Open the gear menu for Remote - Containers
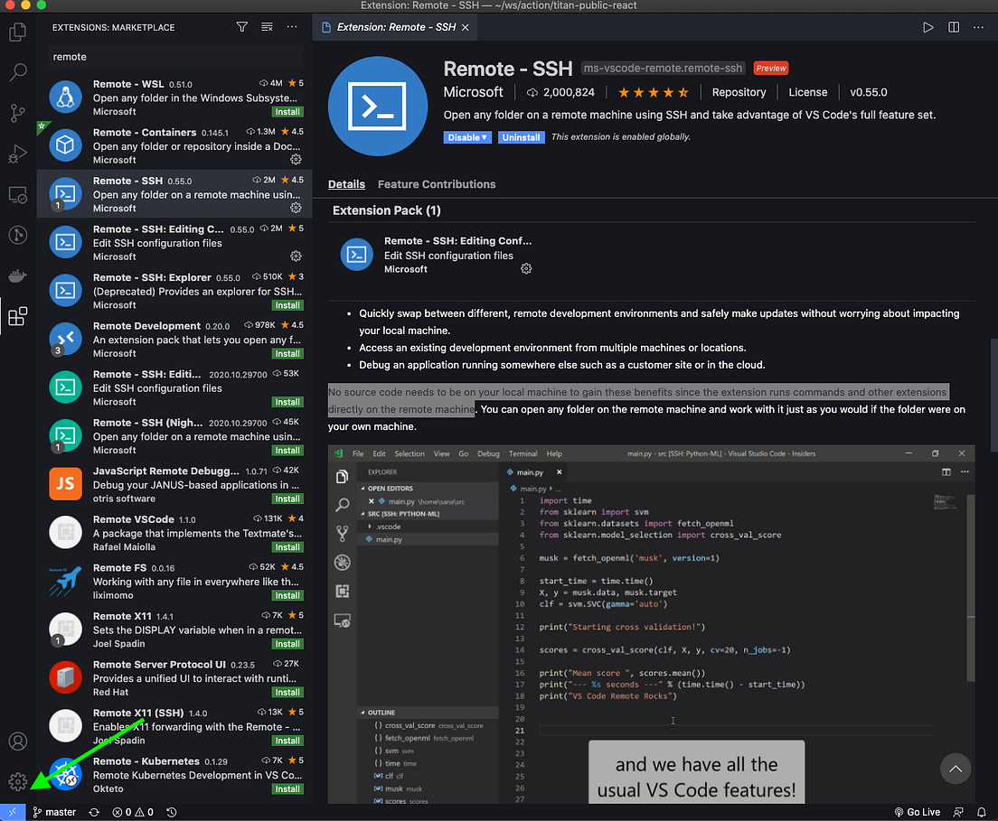The width and height of the screenshot is (998, 821). pyautogui.click(x=295, y=159)
